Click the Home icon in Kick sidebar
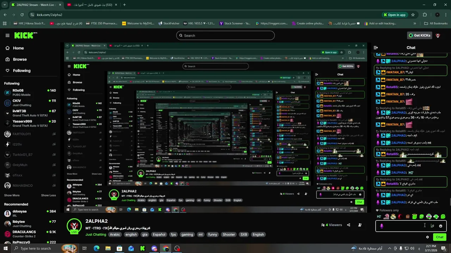Viewport: 451px width, 253px height. [7, 48]
